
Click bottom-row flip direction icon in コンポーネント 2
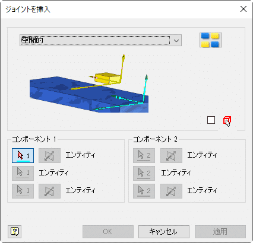point(171,191)
